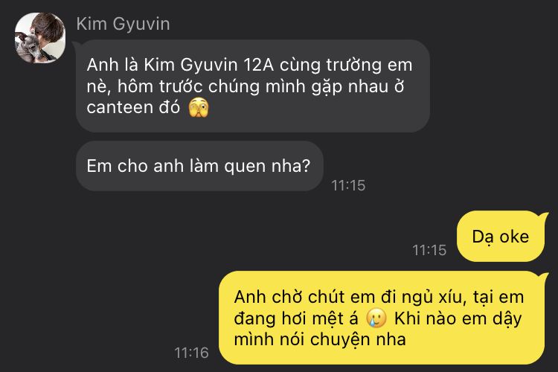
Task: Click '12A' in the introduction message
Action: [258, 65]
